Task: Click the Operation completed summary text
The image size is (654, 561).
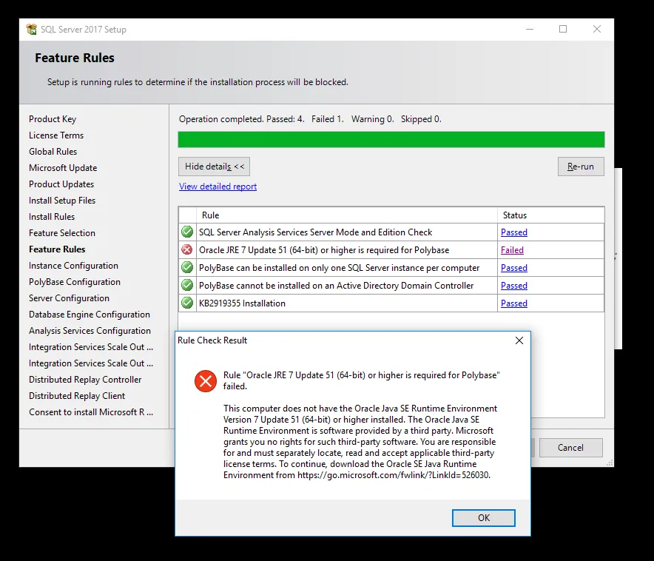Action: (x=310, y=119)
